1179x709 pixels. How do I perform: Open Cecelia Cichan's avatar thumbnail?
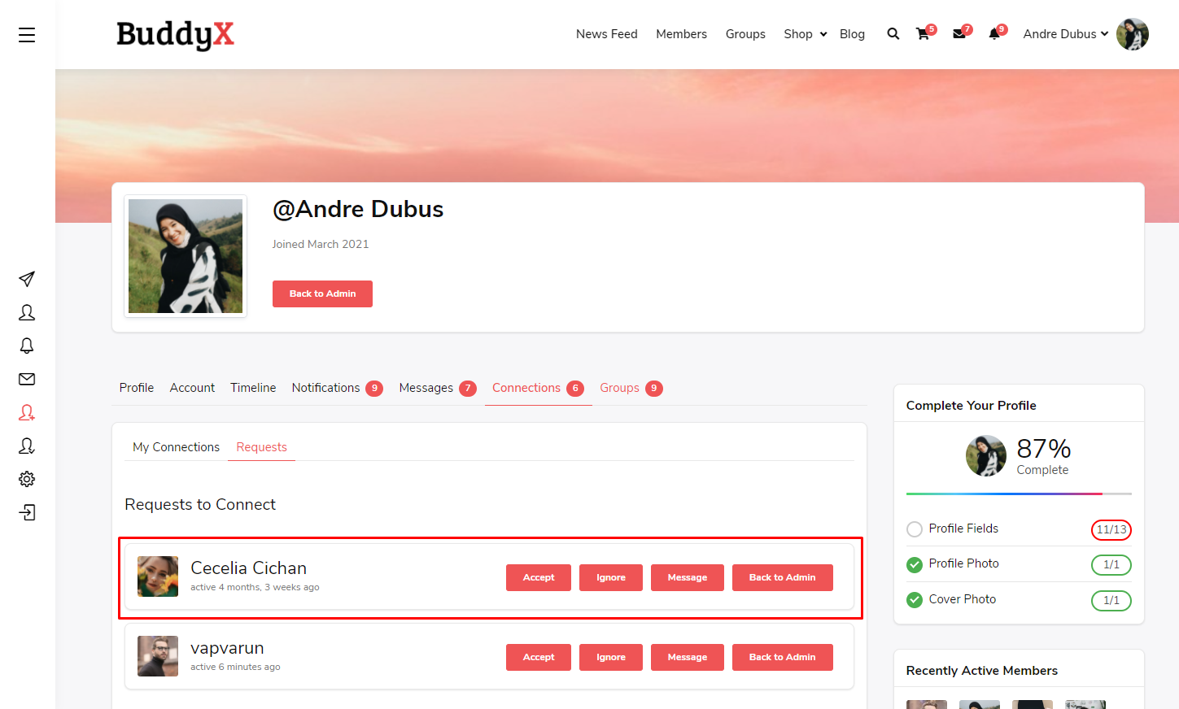[157, 577]
